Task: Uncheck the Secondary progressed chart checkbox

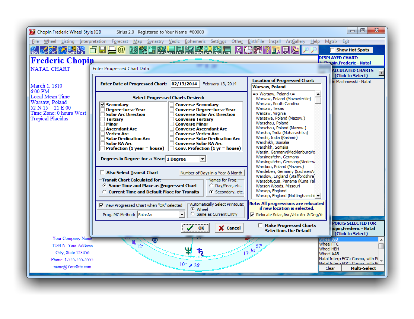Action: (x=102, y=105)
